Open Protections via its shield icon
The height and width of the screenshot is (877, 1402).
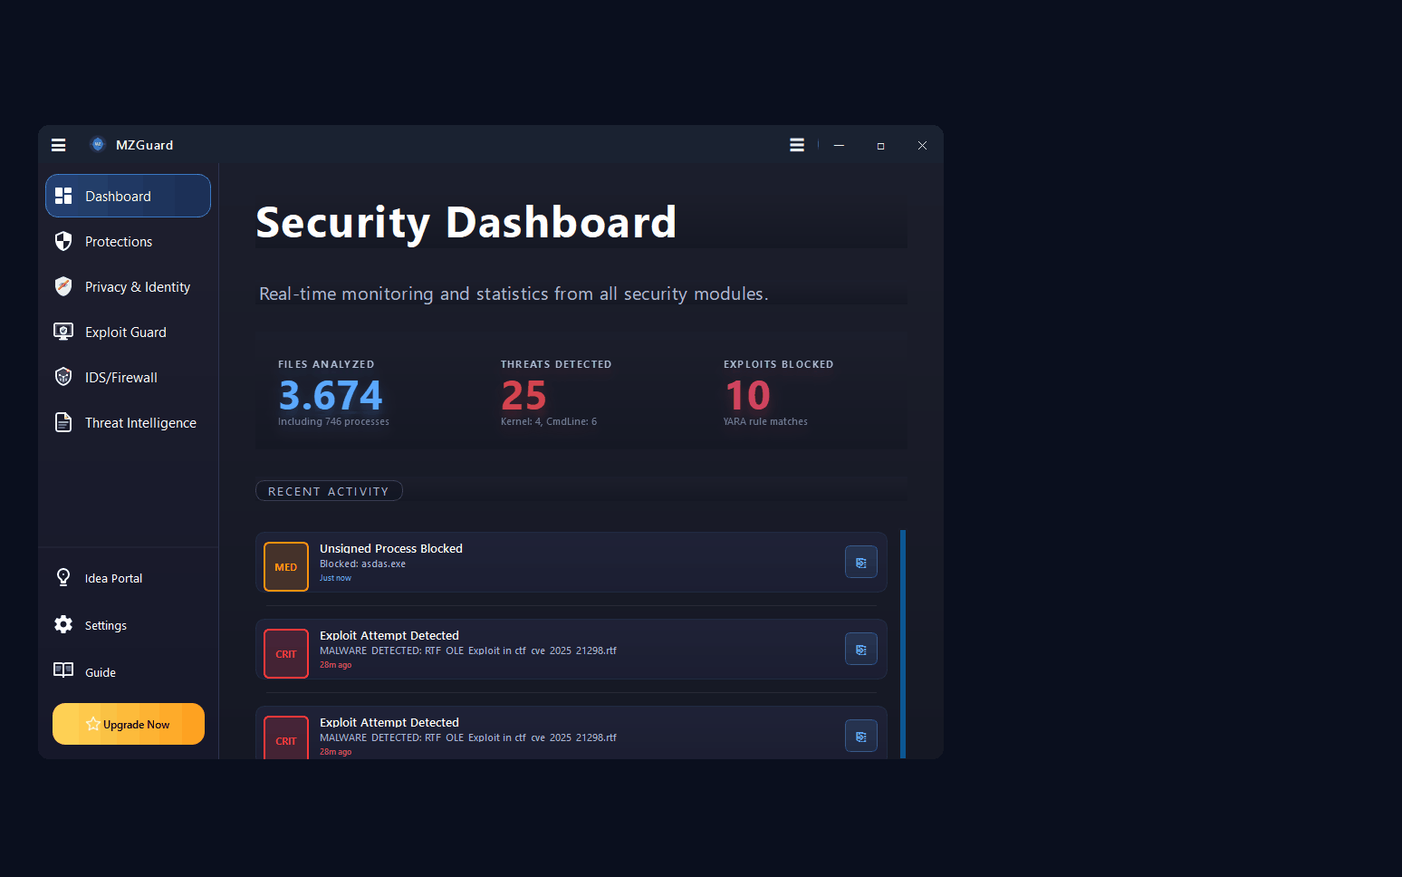click(x=63, y=241)
